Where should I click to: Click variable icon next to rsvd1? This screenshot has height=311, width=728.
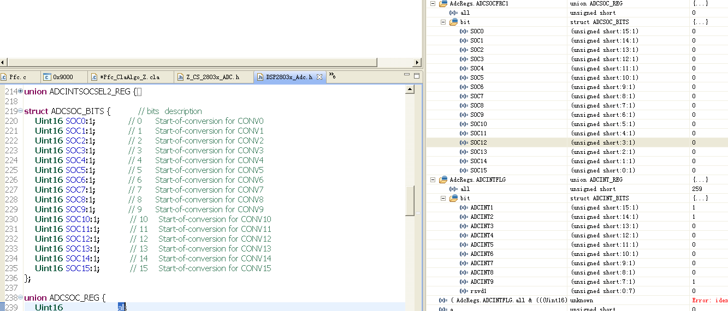point(464,291)
